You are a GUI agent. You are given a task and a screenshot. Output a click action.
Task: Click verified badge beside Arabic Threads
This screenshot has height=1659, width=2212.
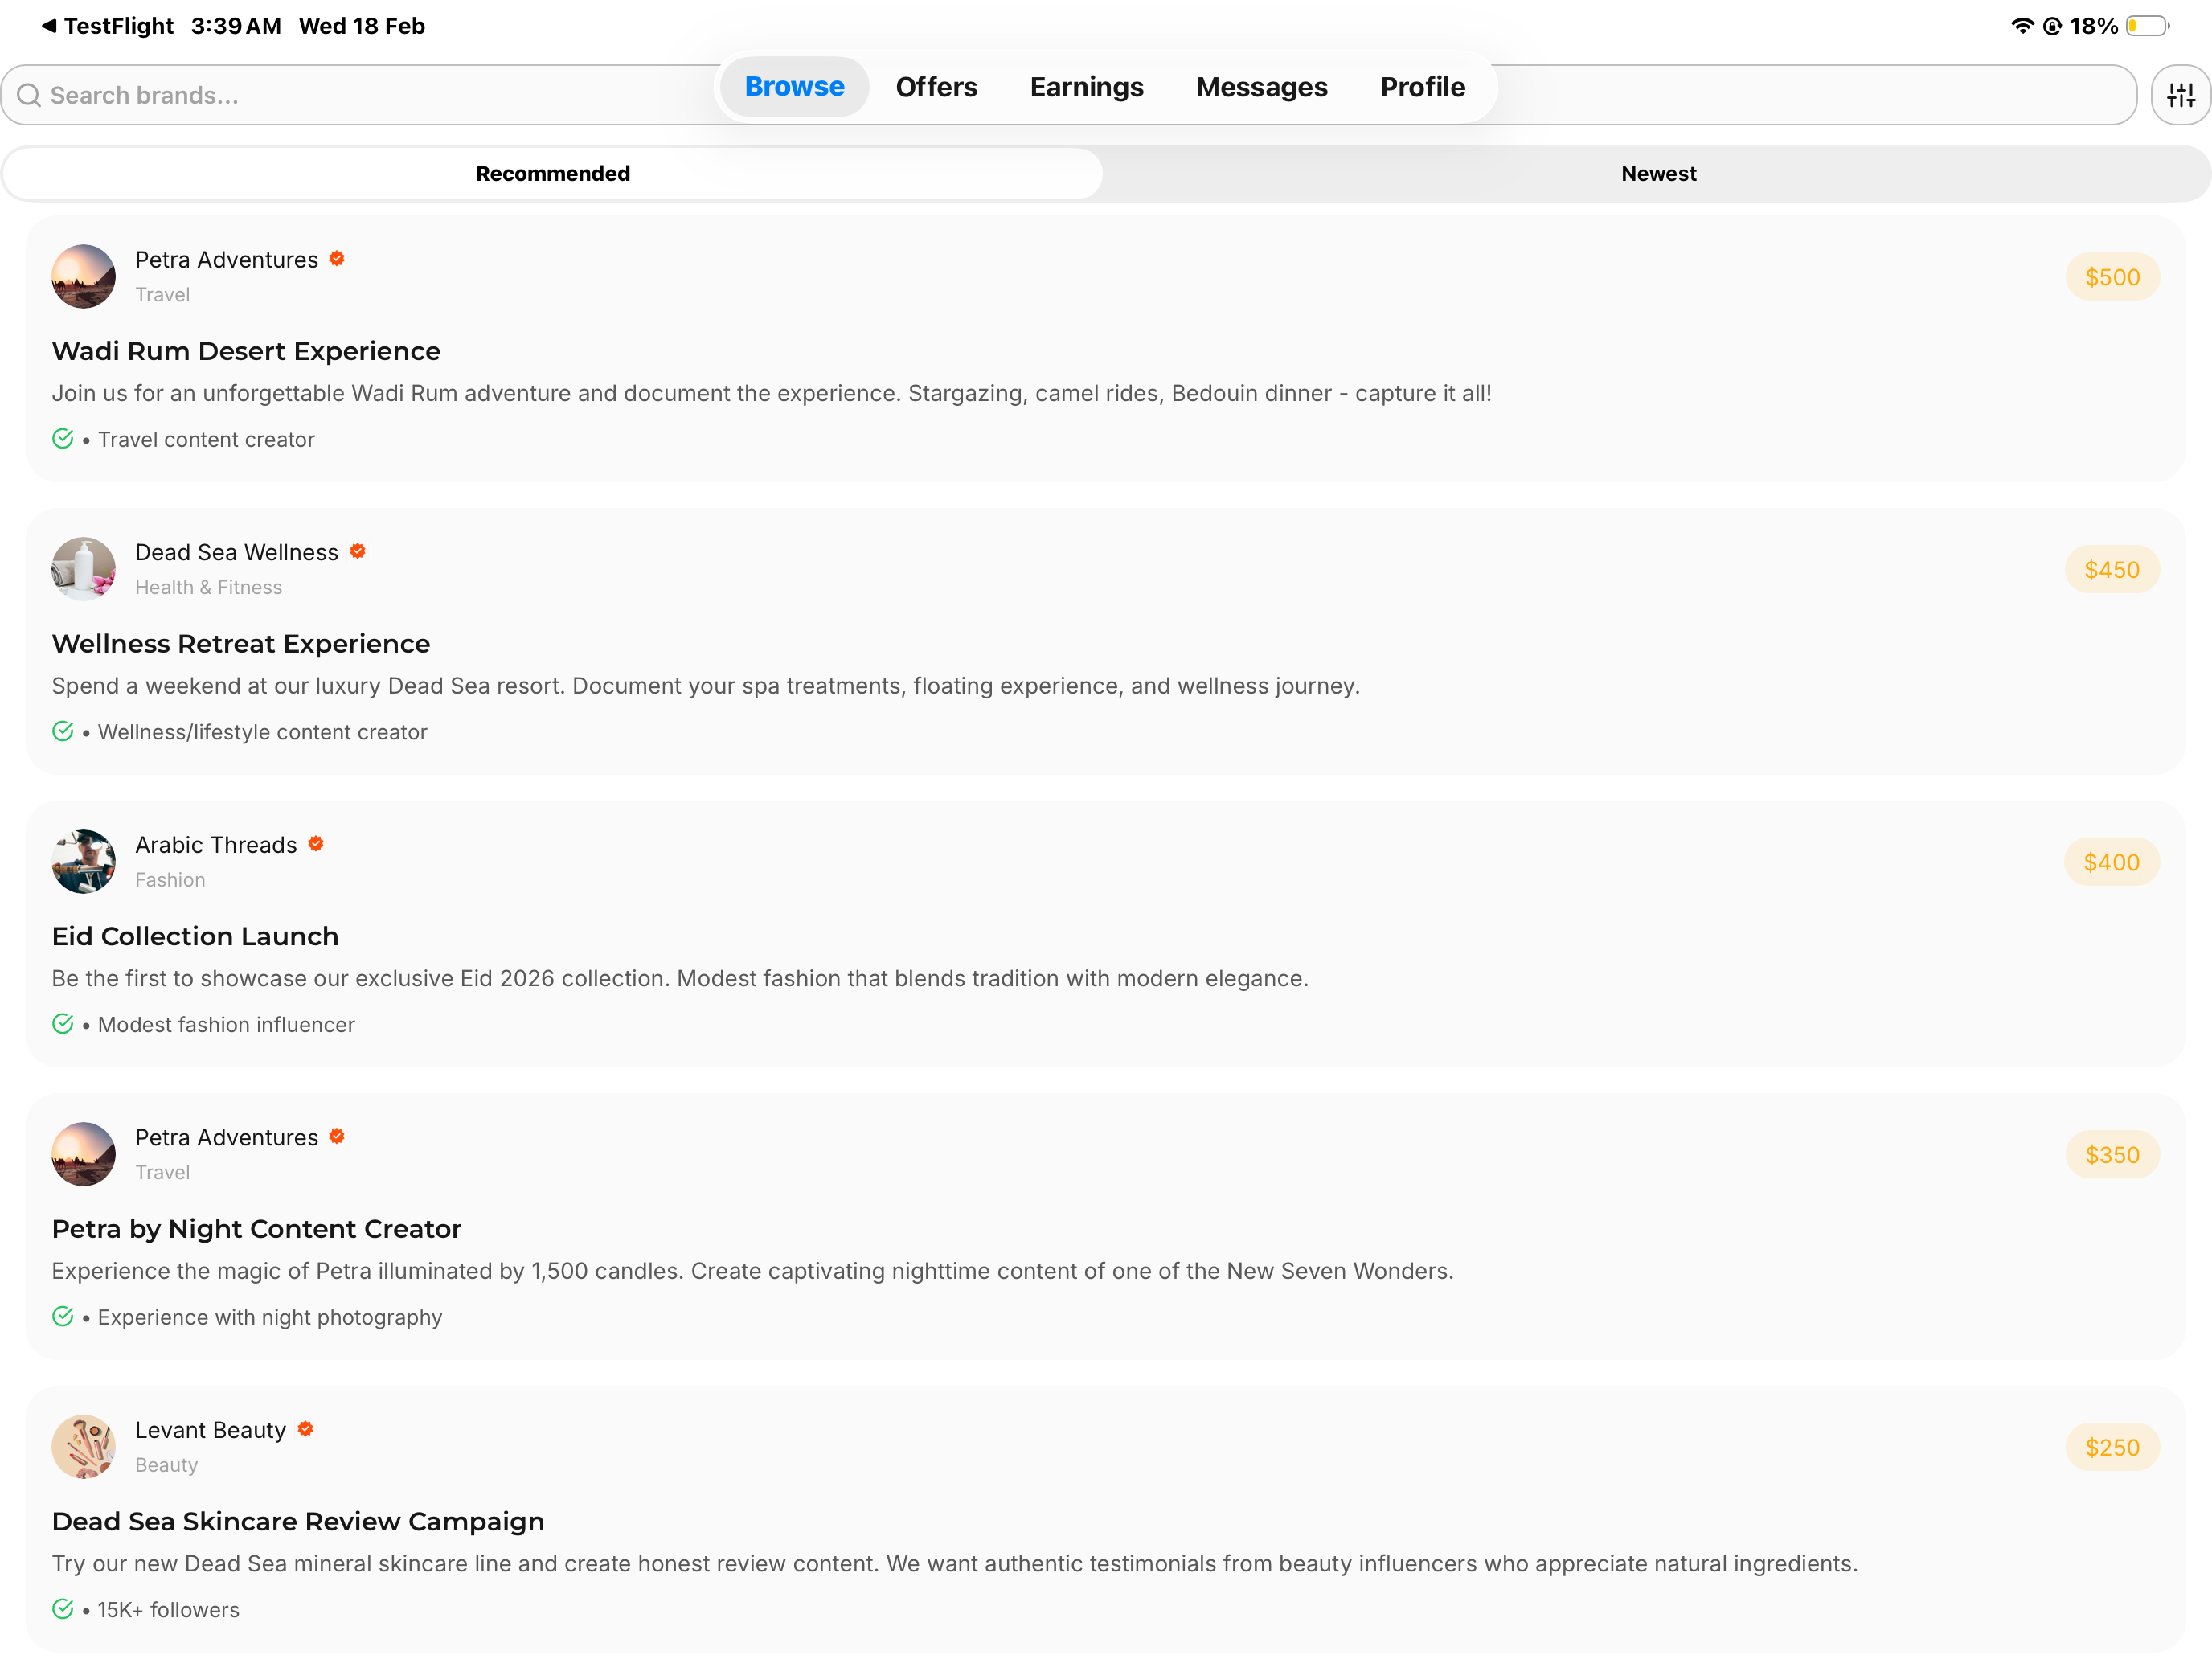316,844
